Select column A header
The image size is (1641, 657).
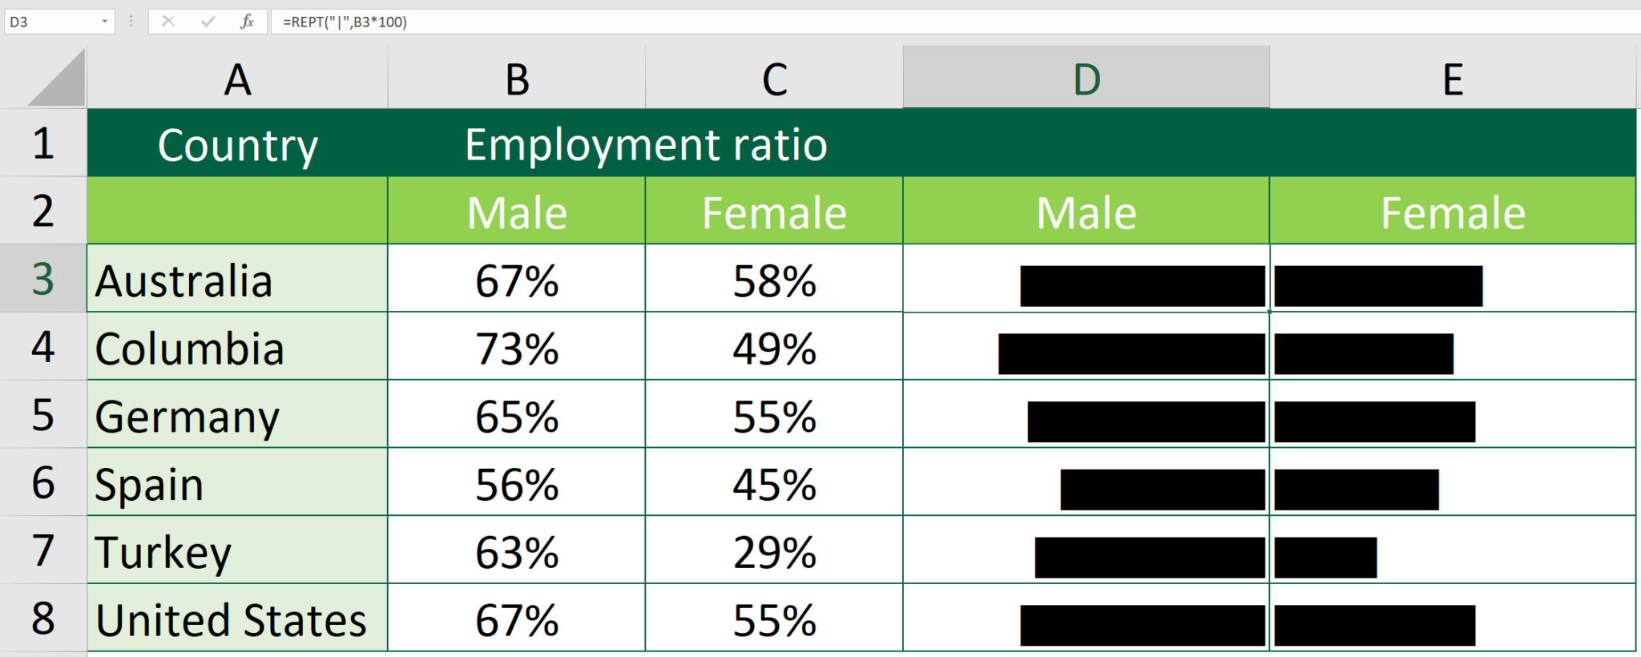(x=237, y=78)
